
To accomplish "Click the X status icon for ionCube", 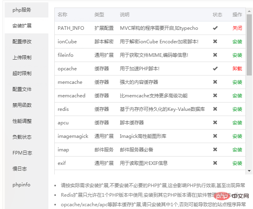I will coord(215,42).
